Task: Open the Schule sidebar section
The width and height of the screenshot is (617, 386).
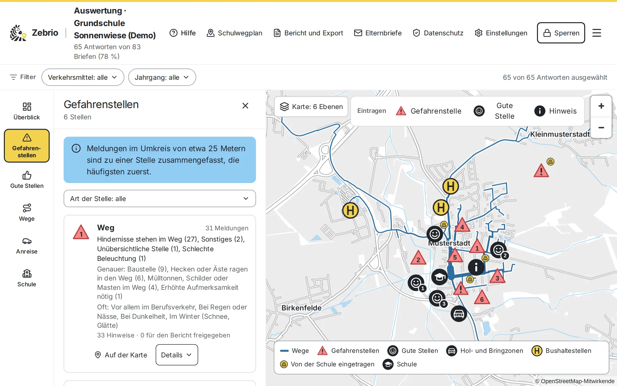Action: tap(27, 278)
